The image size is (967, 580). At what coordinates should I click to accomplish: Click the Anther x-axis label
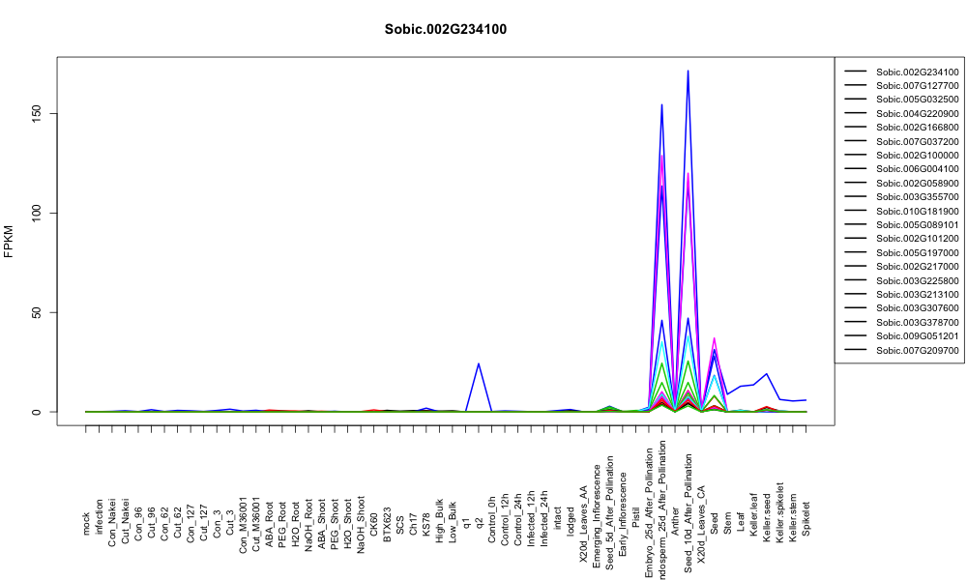[675, 520]
